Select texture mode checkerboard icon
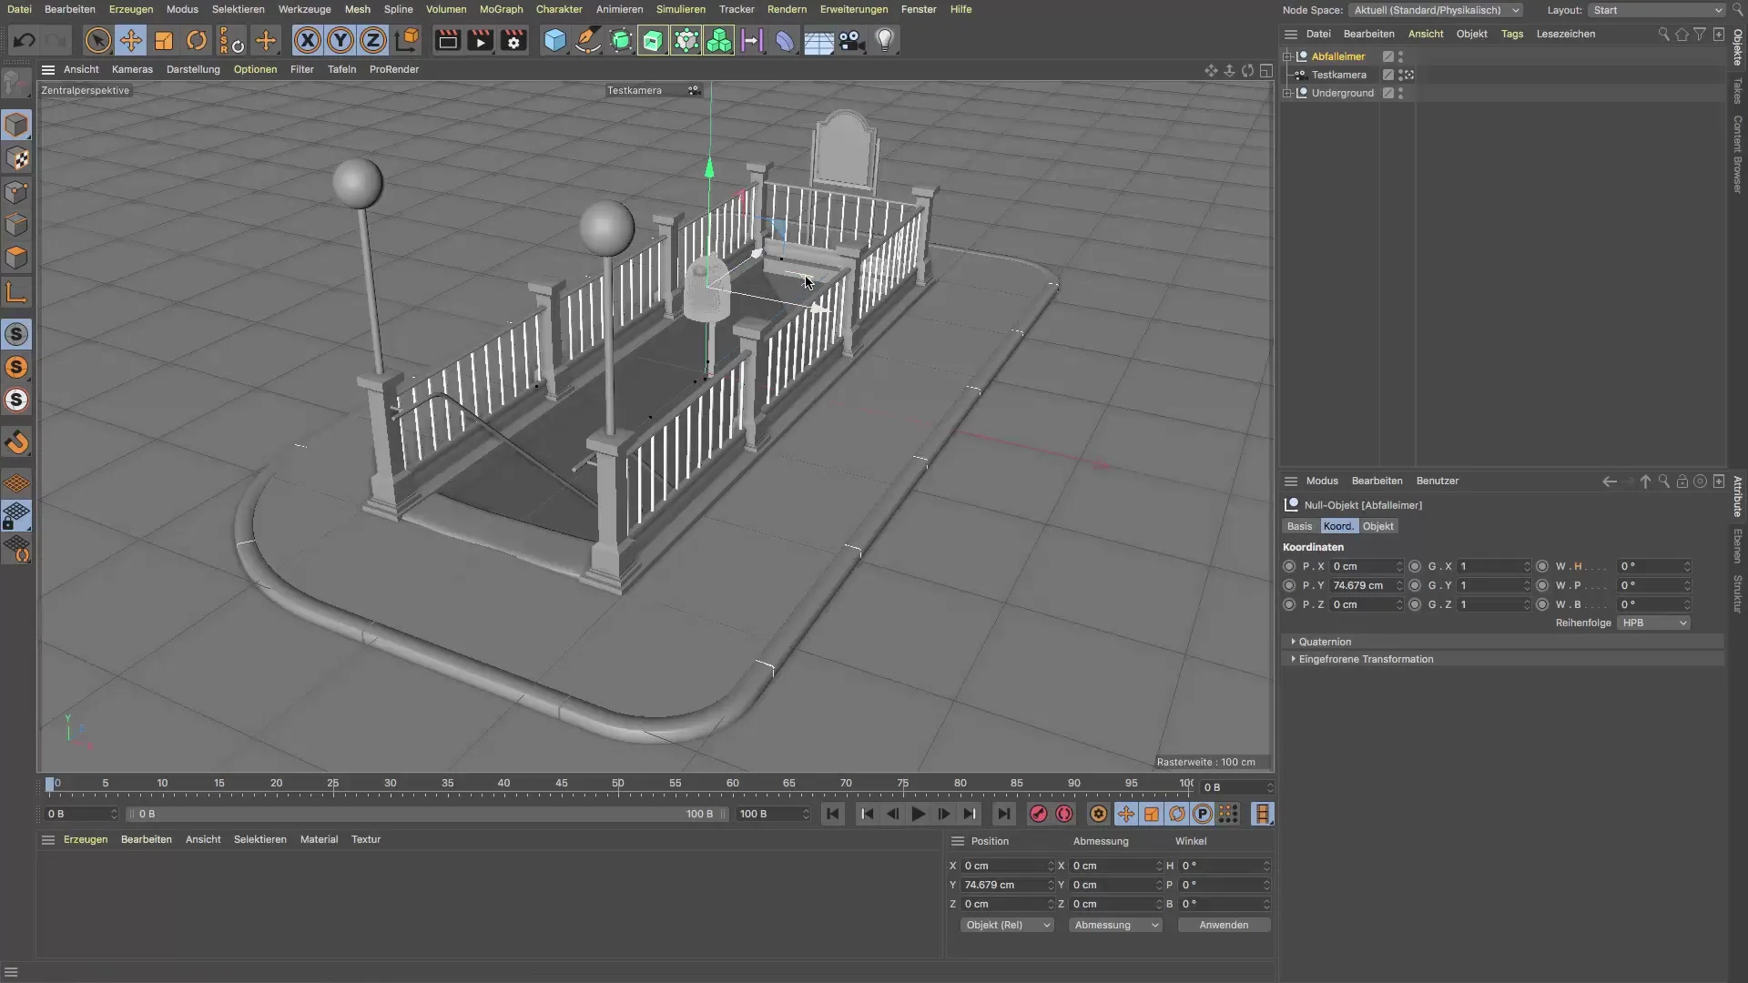 (16, 158)
